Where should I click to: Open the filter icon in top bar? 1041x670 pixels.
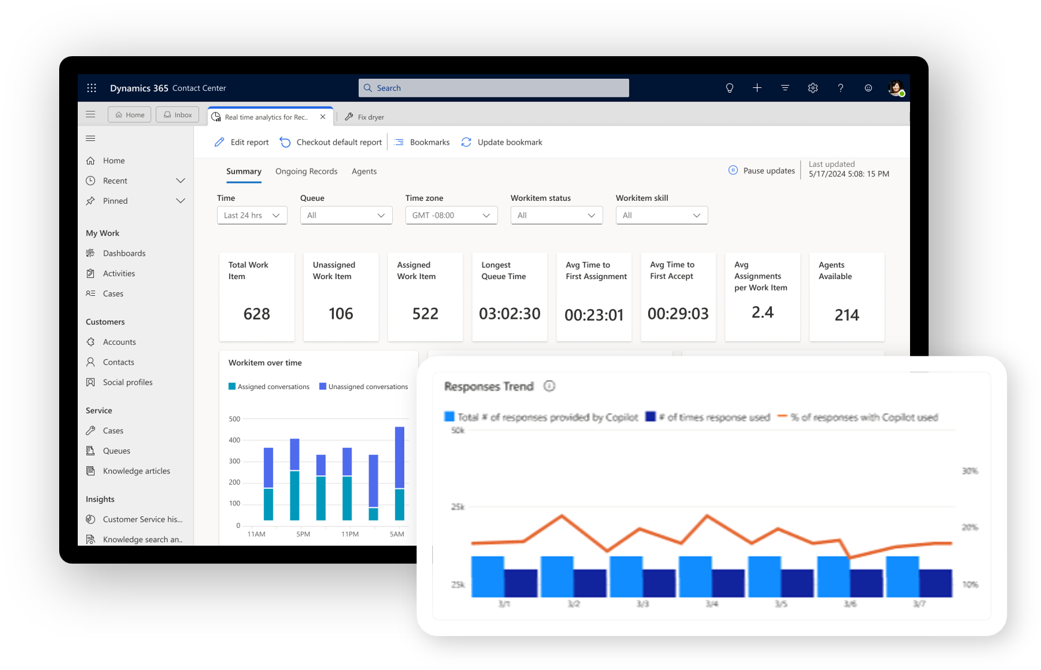coord(785,88)
